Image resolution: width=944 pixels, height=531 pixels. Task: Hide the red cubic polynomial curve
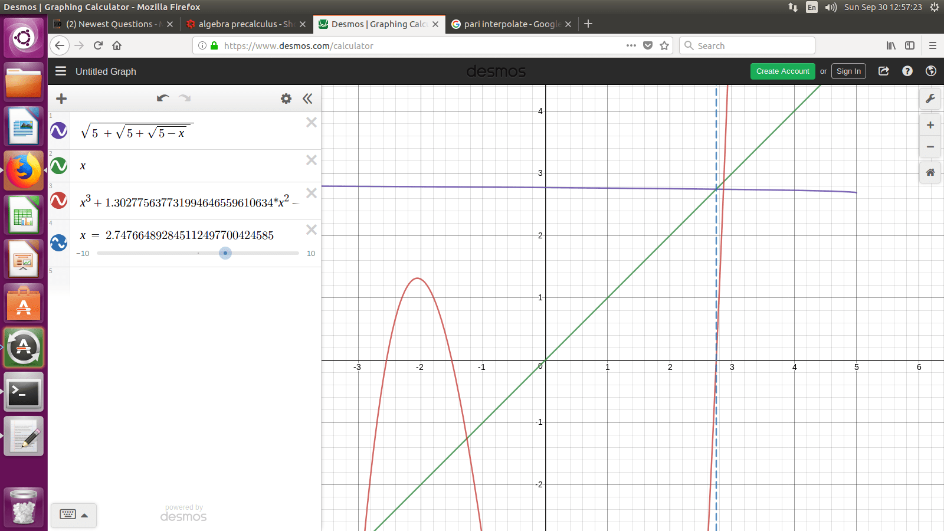tap(58, 201)
